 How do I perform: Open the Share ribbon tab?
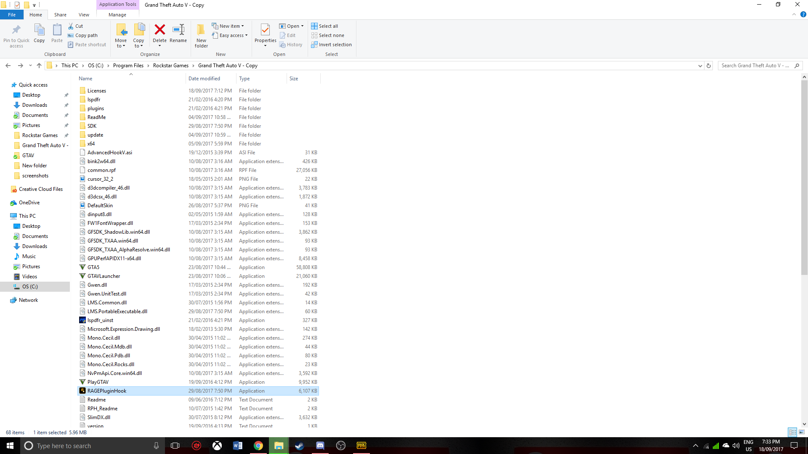(60, 15)
